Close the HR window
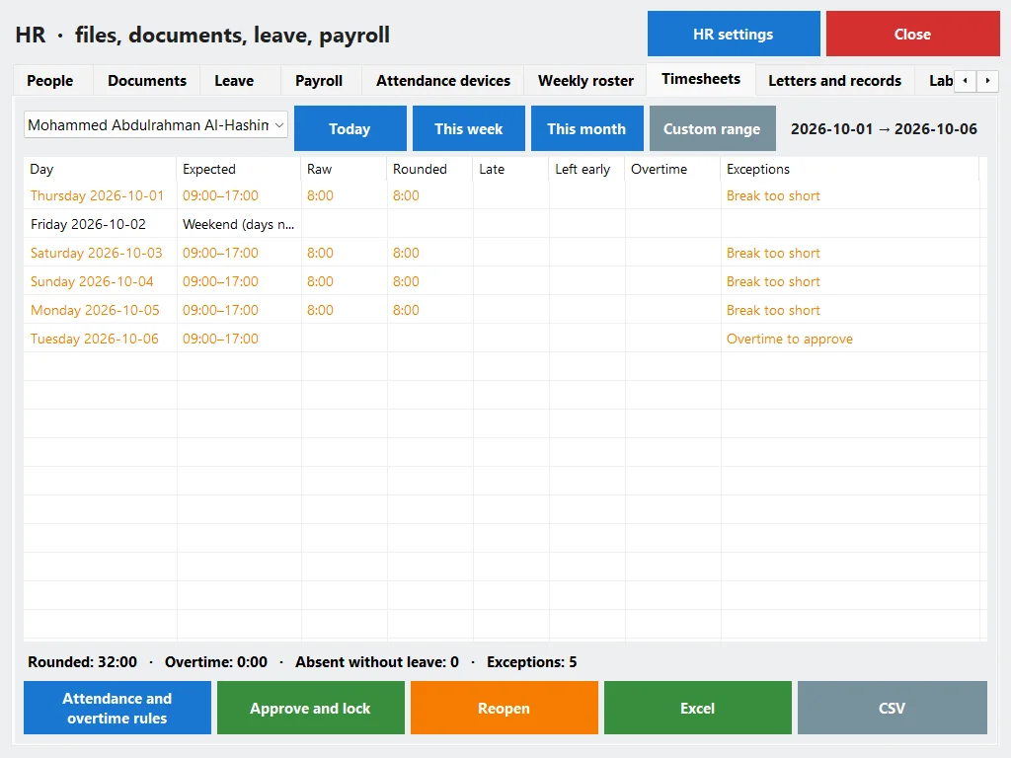The height and width of the screenshot is (758, 1011). (913, 35)
